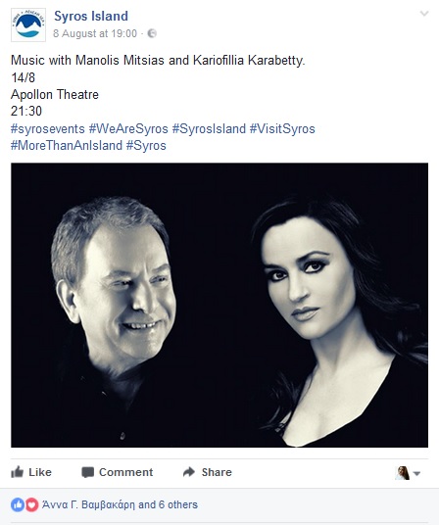Click the blue like reaction icon
Viewport: 439px width, 525px height.
(18, 504)
